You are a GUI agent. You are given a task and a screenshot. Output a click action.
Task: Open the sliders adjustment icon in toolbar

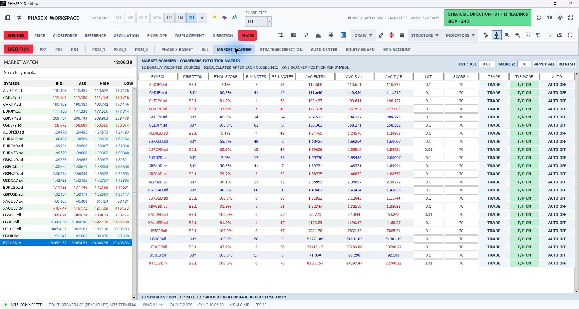[281, 35]
